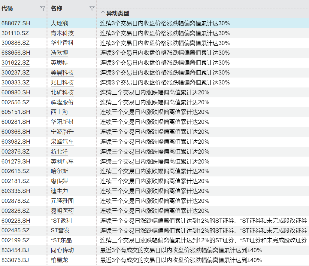The height and width of the screenshot is (266, 309).
Task: Open stock code 833454.BJ
Action: tap(15, 250)
